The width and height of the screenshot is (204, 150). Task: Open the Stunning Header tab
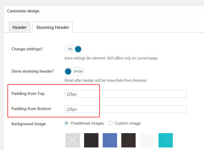coord(52,27)
